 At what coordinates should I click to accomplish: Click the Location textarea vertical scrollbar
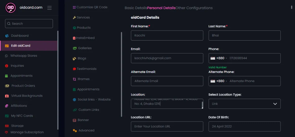(x=202, y=104)
